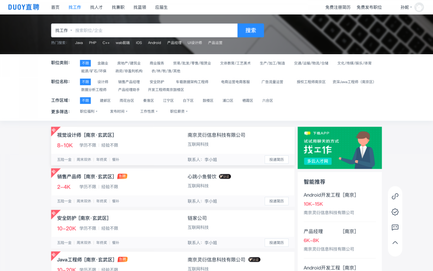Select the 建邺区 work region filter
Image resolution: width=433 pixels, height=271 pixels.
click(105, 100)
